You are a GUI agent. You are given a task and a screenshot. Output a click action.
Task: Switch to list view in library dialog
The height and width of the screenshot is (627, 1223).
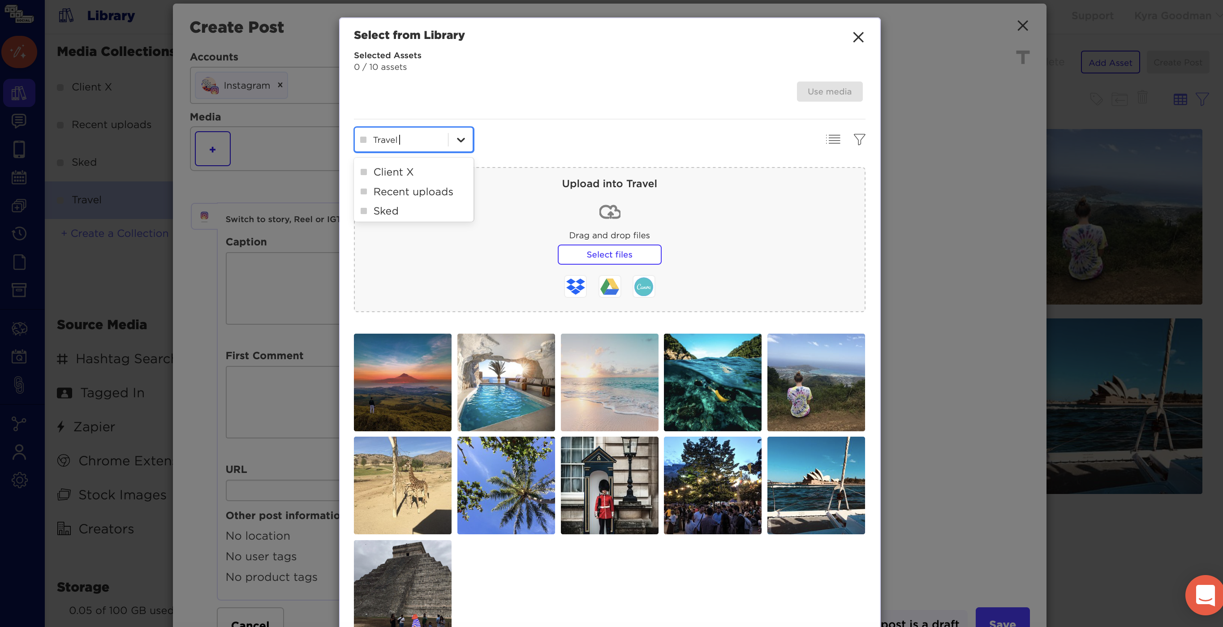pyautogui.click(x=833, y=139)
